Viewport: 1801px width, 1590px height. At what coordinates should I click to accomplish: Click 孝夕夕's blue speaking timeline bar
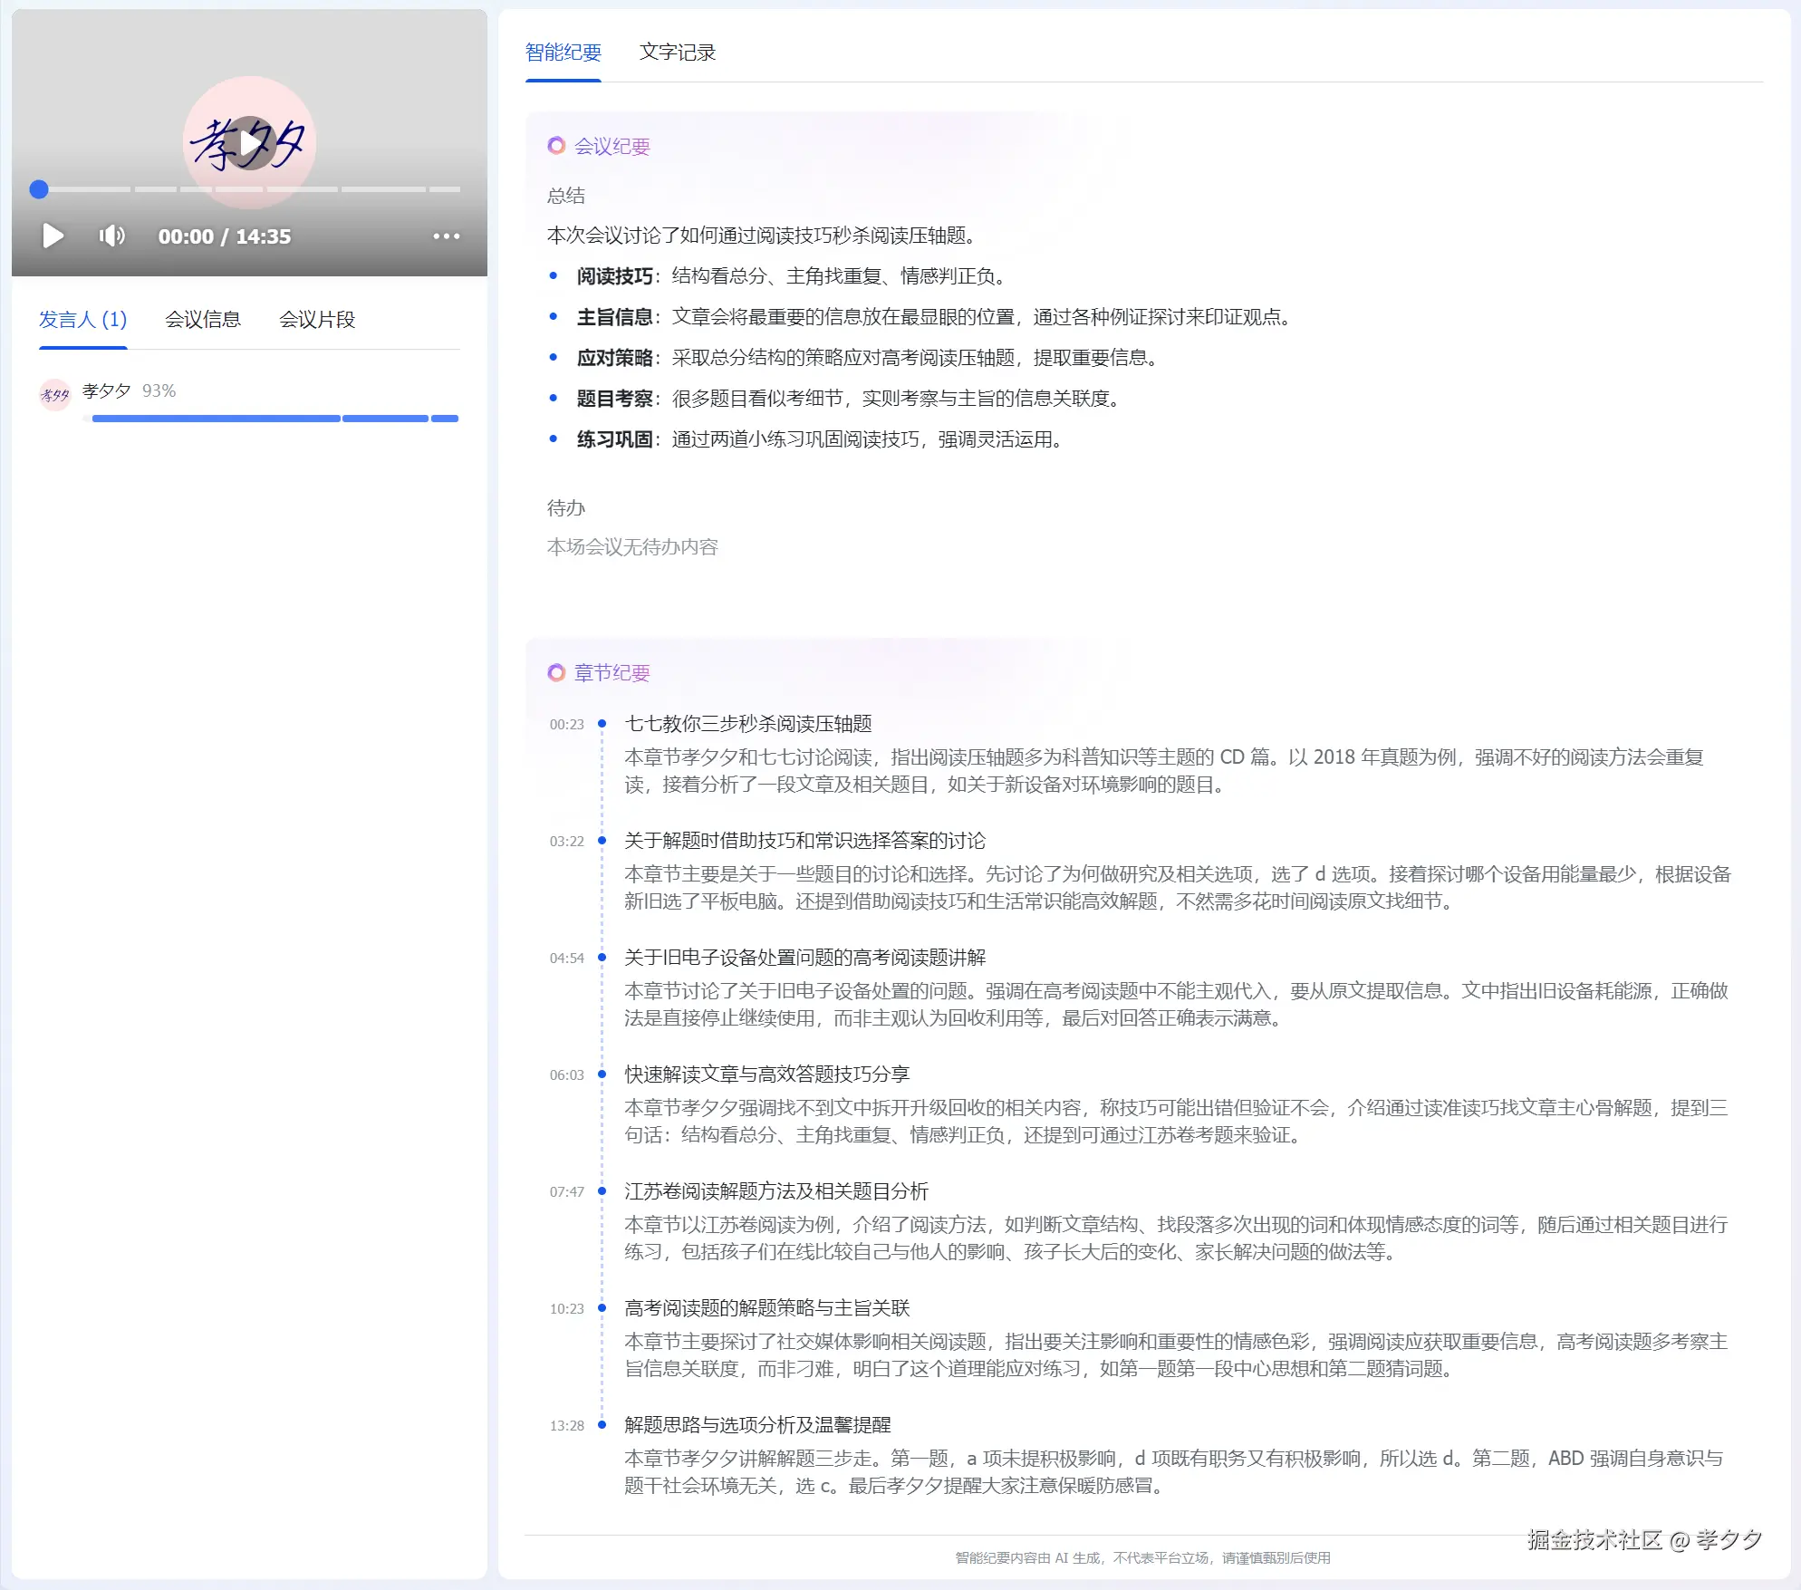(x=216, y=419)
